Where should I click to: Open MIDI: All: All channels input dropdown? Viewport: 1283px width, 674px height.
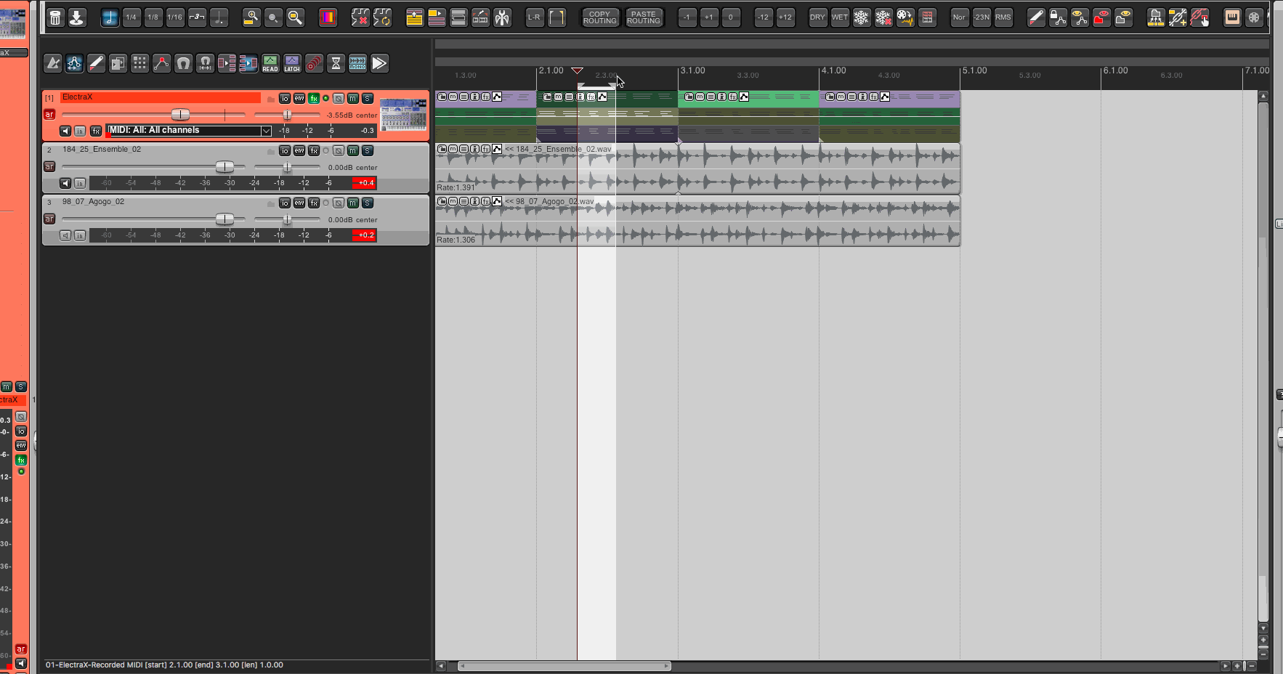tap(189, 131)
